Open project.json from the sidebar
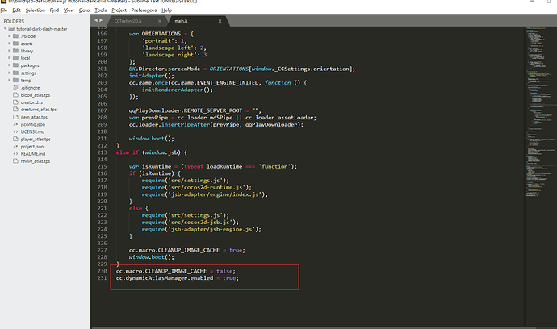 32,146
